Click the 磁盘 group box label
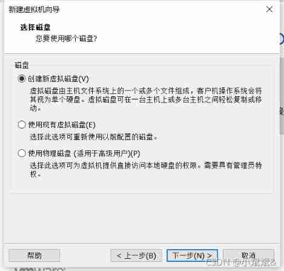The width and height of the screenshot is (284, 271). coord(22,65)
